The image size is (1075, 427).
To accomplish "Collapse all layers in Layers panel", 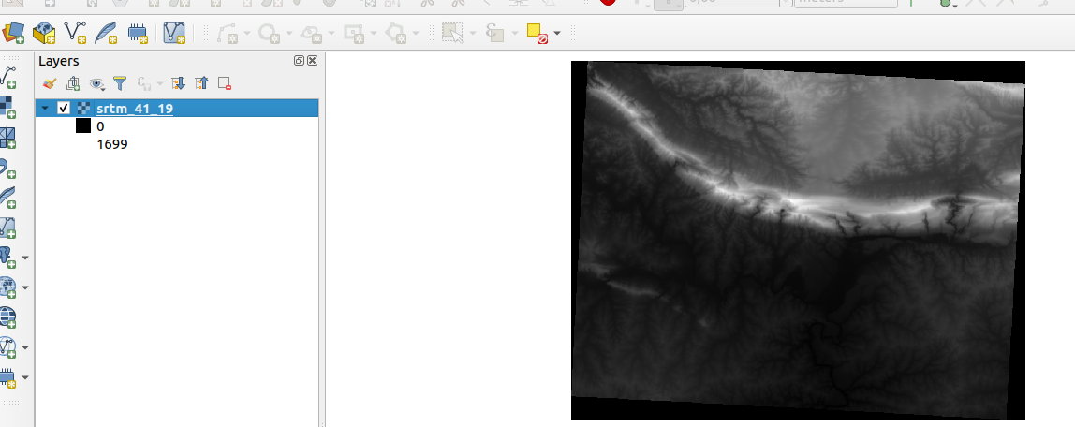I will pyautogui.click(x=200, y=83).
